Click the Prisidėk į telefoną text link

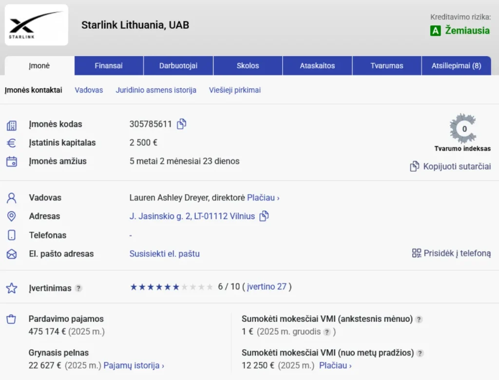point(457,253)
